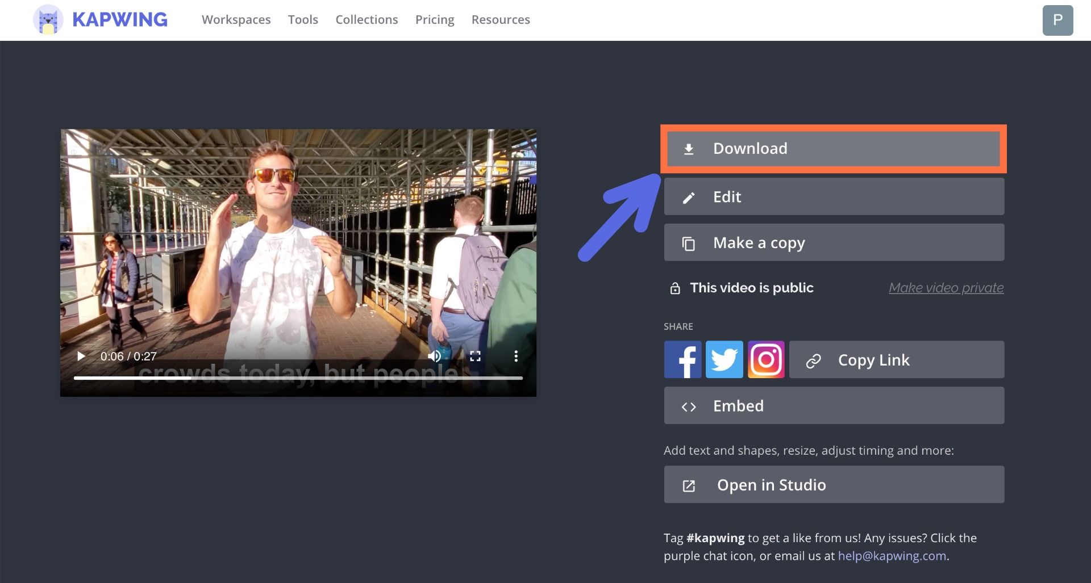
Task: Copy the video link
Action: pos(896,360)
